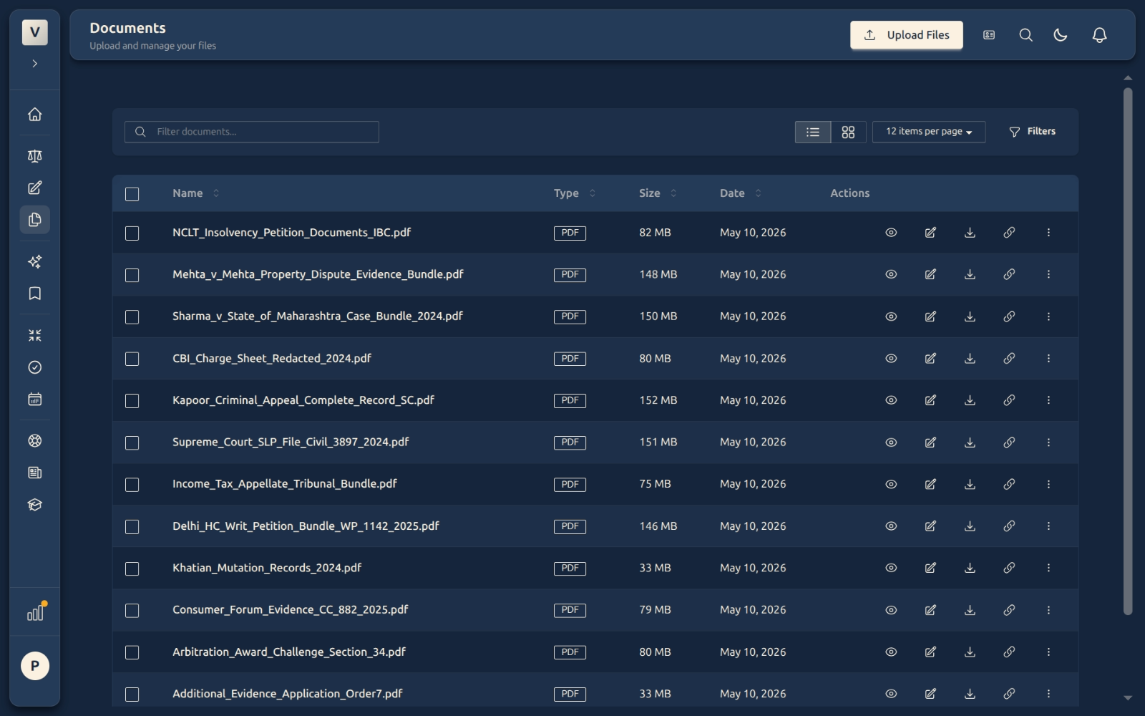Switch to grid view
This screenshot has height=716, width=1145.
848,132
